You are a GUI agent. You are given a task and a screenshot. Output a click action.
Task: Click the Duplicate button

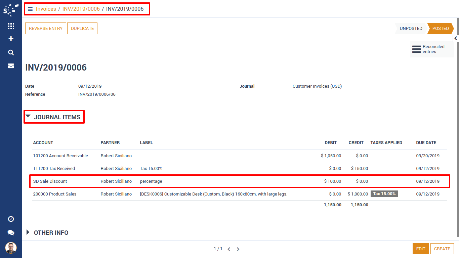click(82, 29)
